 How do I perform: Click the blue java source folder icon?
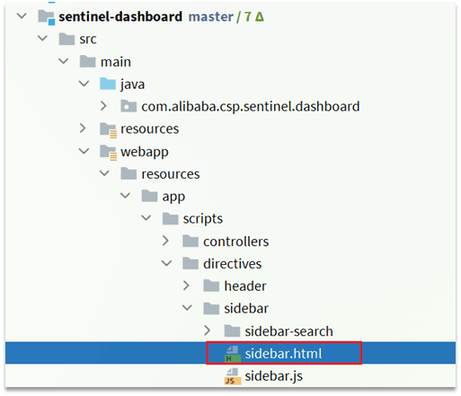[108, 84]
